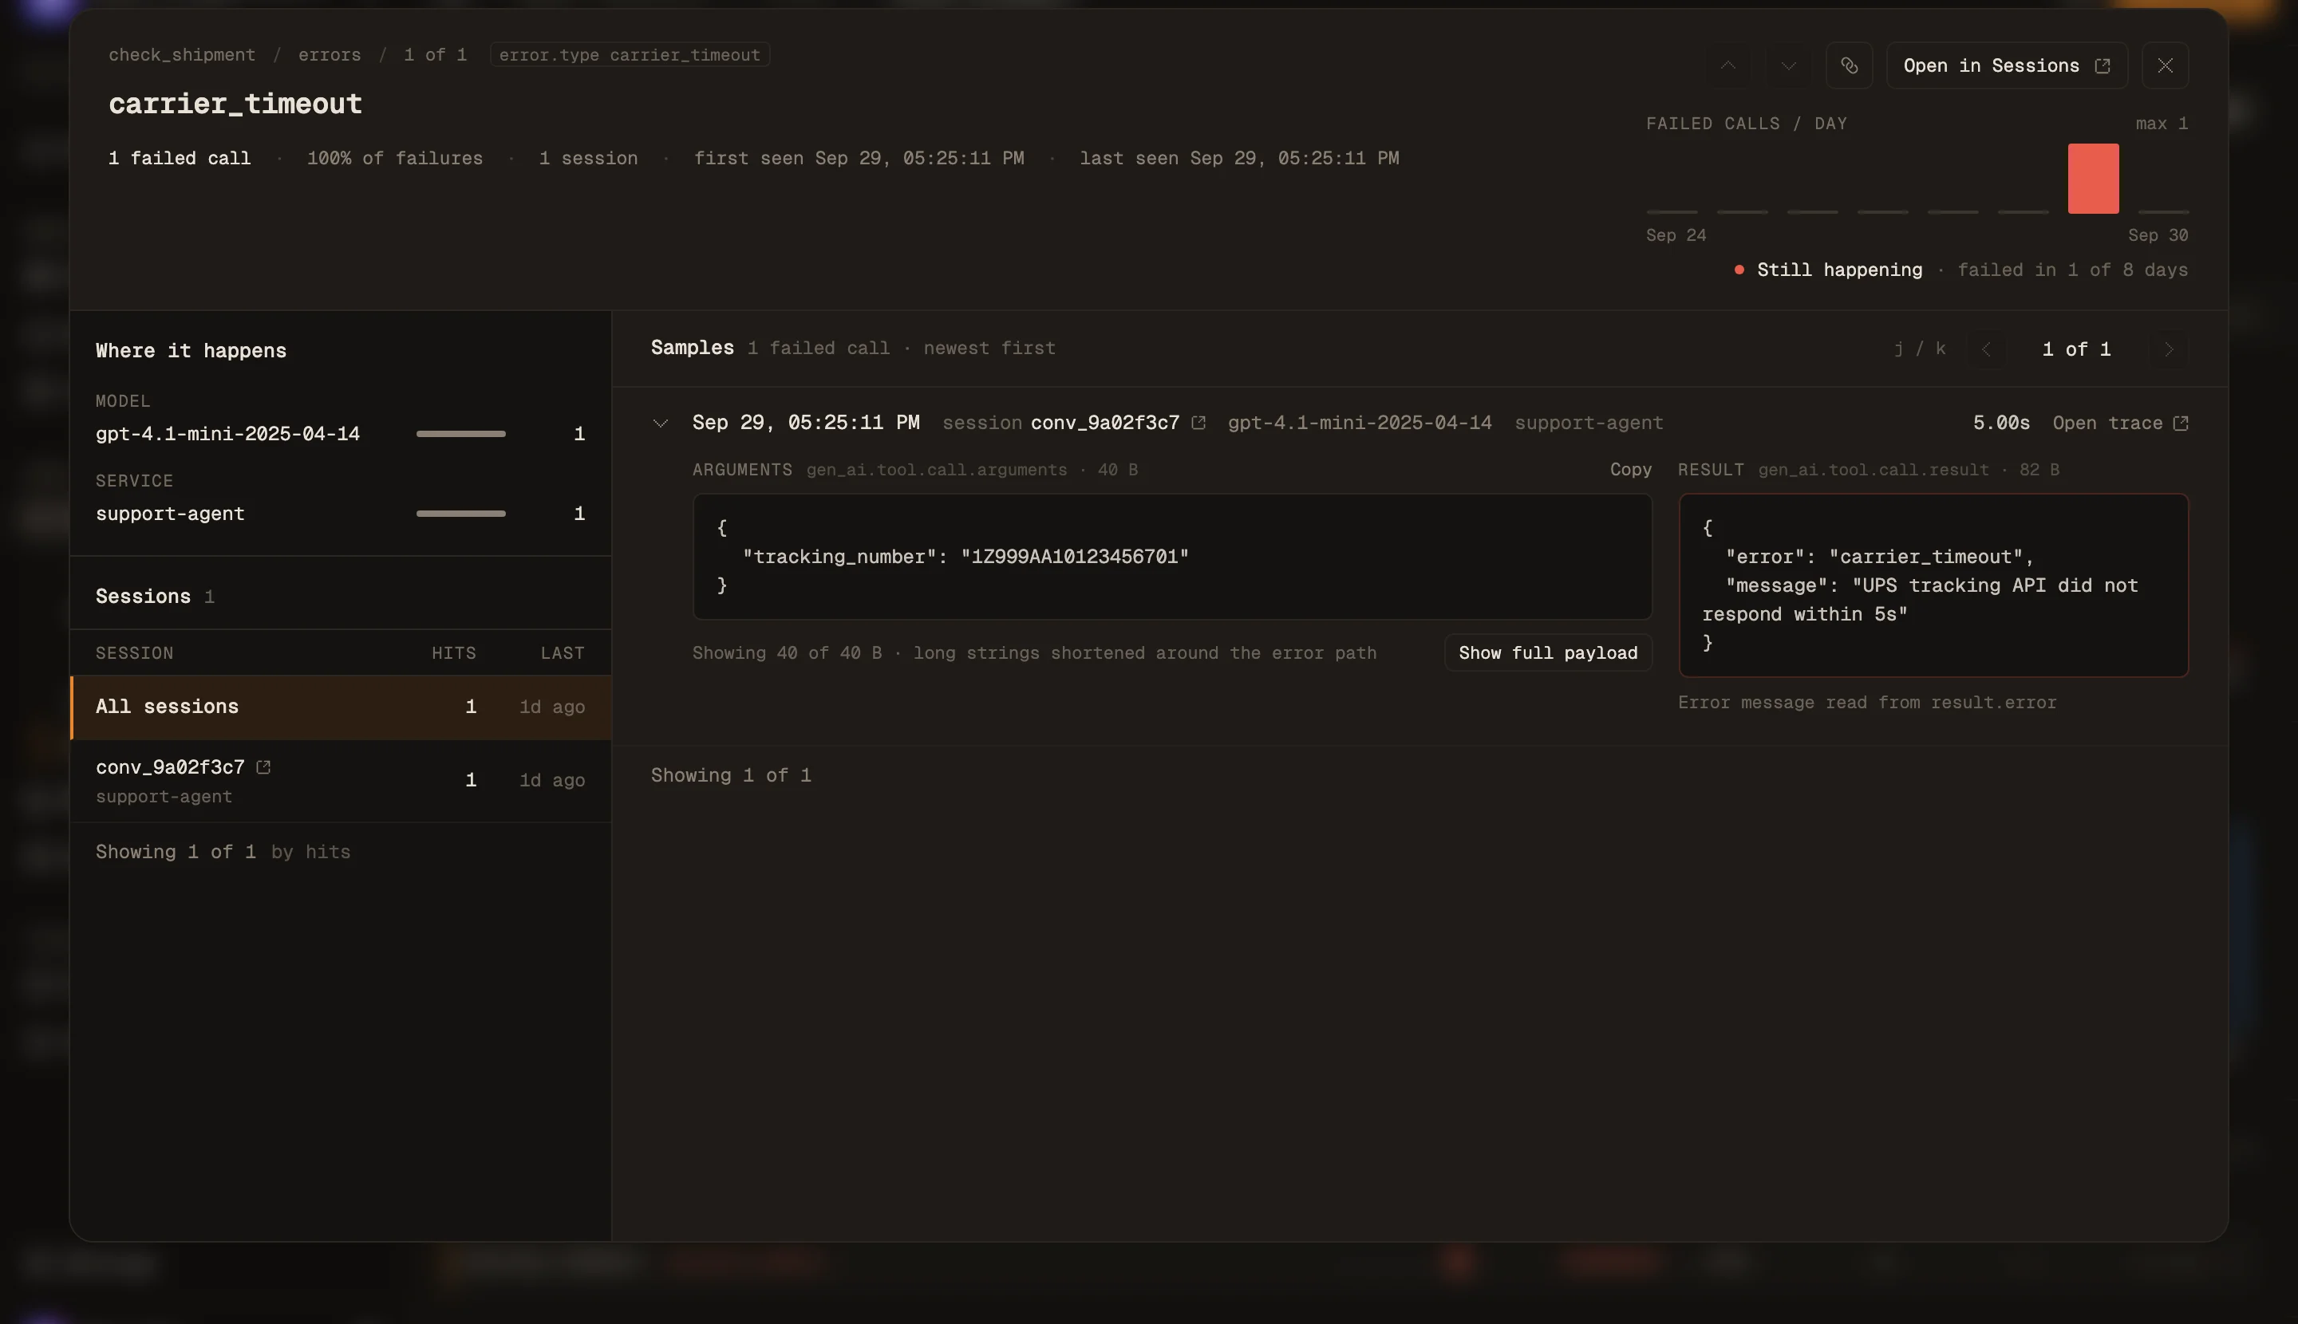Viewport: 2298px width, 1324px height.
Task: Go to the previous error using up chevron
Action: (1727, 65)
